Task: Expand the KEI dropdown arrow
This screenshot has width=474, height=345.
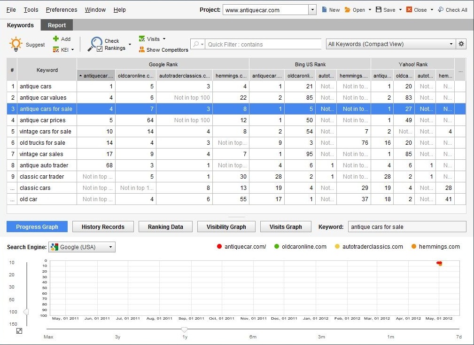Action: pyautogui.click(x=72, y=50)
